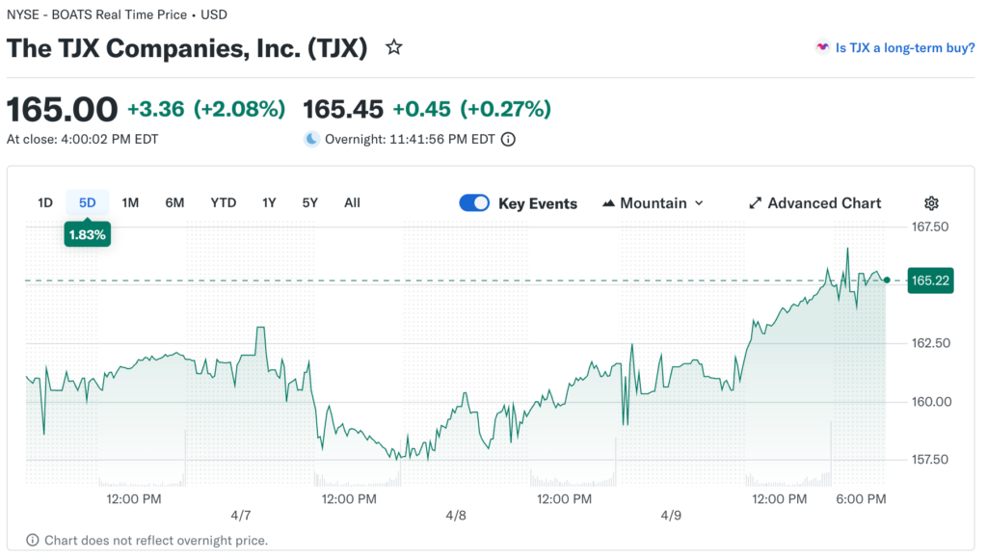The width and height of the screenshot is (987, 560).
Task: Star TJX to add to watchlist
Action: point(393,47)
